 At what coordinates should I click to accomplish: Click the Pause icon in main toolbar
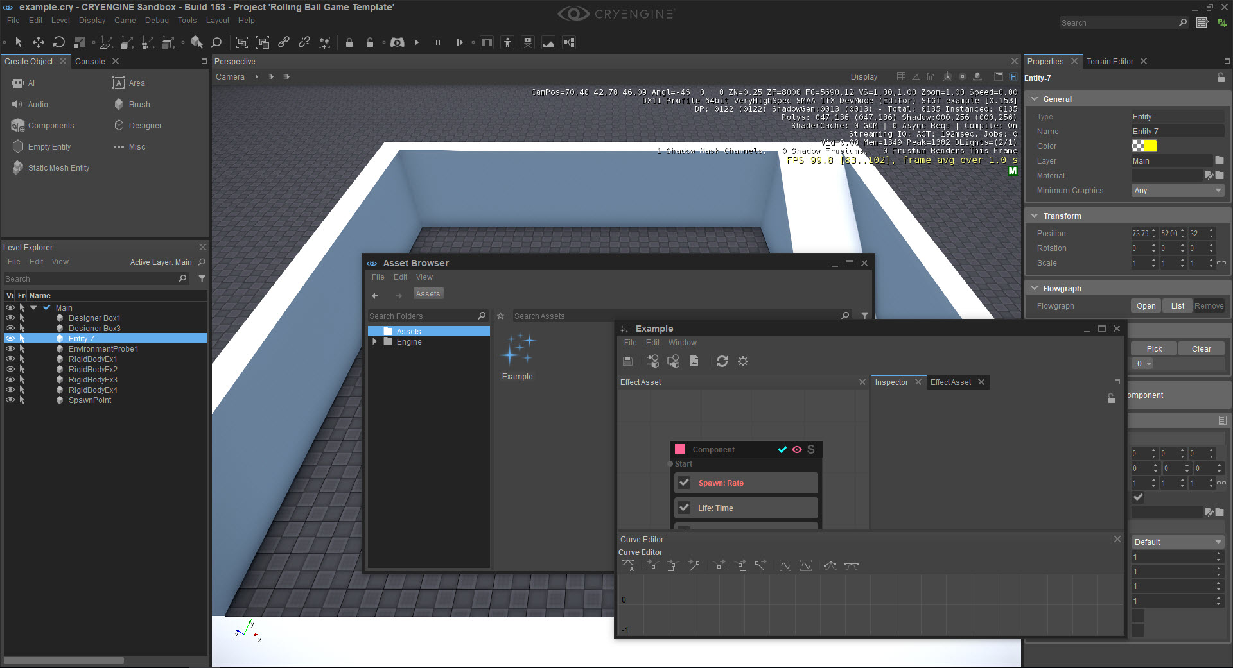[438, 42]
